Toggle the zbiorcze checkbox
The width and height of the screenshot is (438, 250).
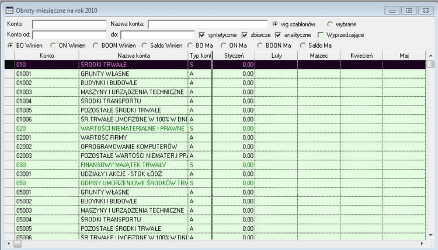pos(245,35)
